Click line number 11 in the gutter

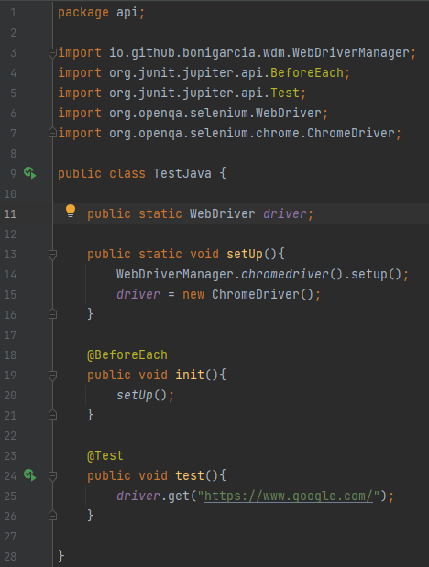coord(10,214)
